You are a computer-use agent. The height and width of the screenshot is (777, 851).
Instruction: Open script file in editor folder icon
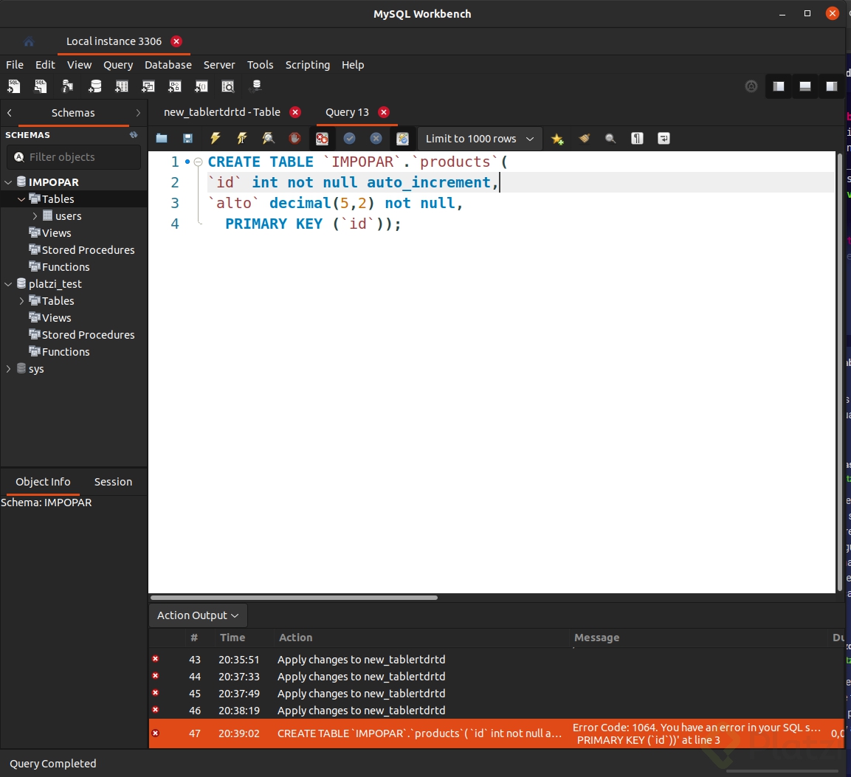click(162, 139)
